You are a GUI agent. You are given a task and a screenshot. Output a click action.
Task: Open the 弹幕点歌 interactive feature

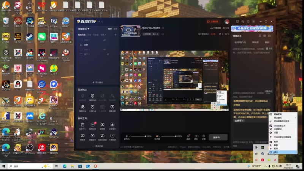112,108
